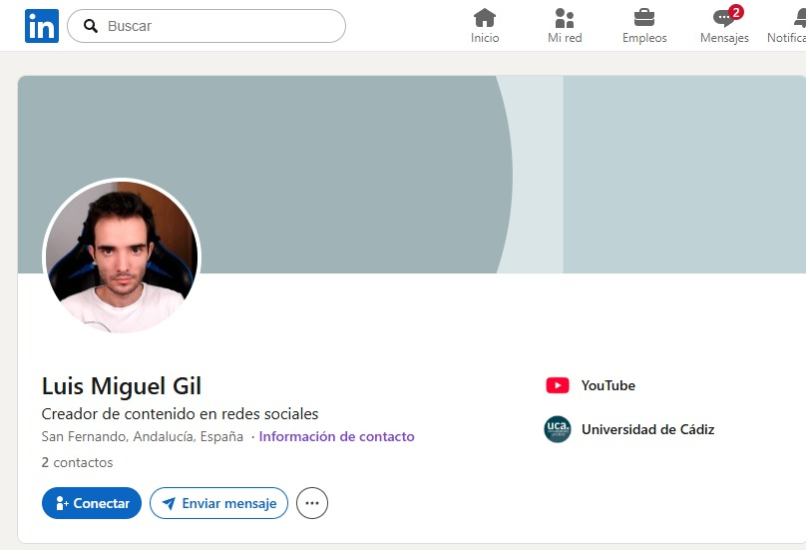Screen dimensions: 806x550
Task: Open the Empleos briefcase icon
Action: 644,18
